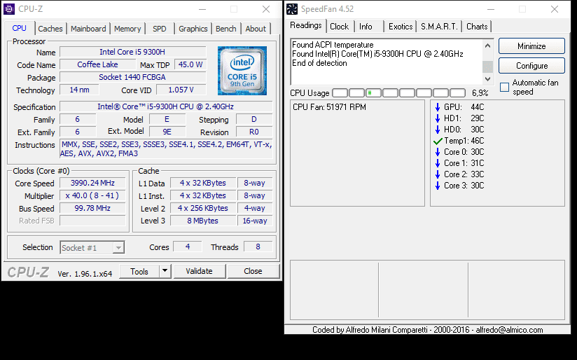Image resolution: width=577 pixels, height=360 pixels.
Task: Switch to the Mainboard tab in CPU-Z
Action: coord(88,29)
